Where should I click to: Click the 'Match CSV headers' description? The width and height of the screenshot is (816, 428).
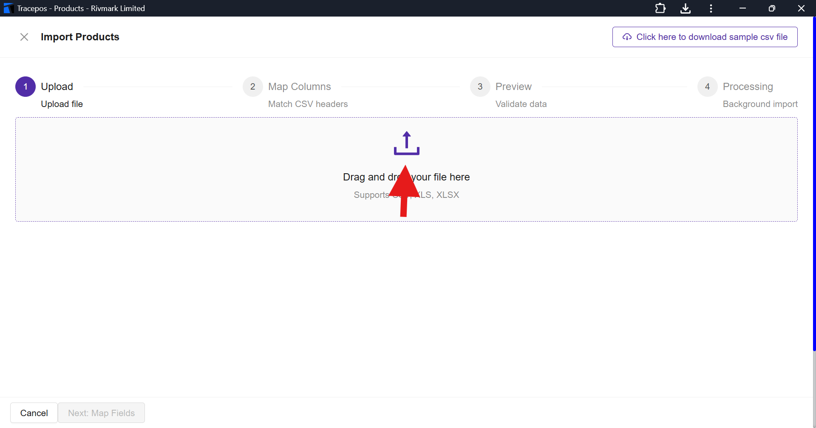[x=308, y=104]
